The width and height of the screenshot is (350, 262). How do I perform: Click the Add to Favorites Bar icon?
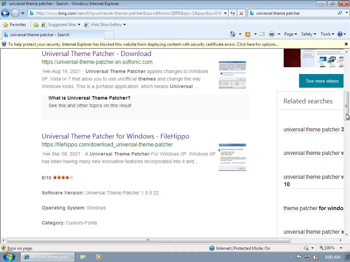pos(36,25)
